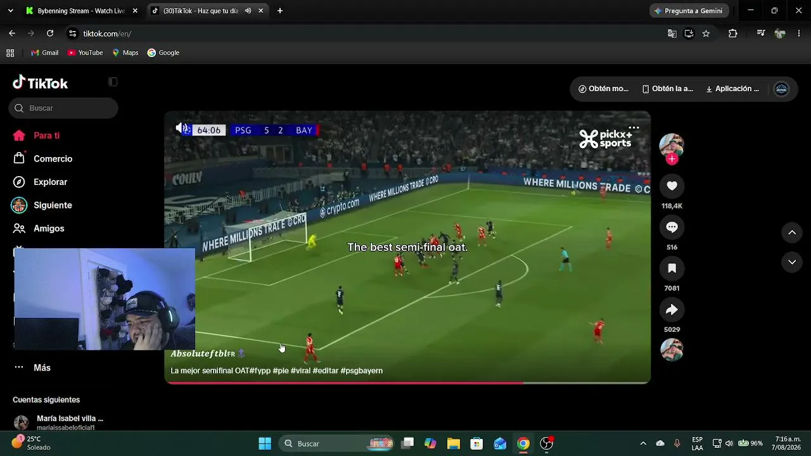Click the Obtén la app button
This screenshot has height=456, width=811.
[668, 89]
